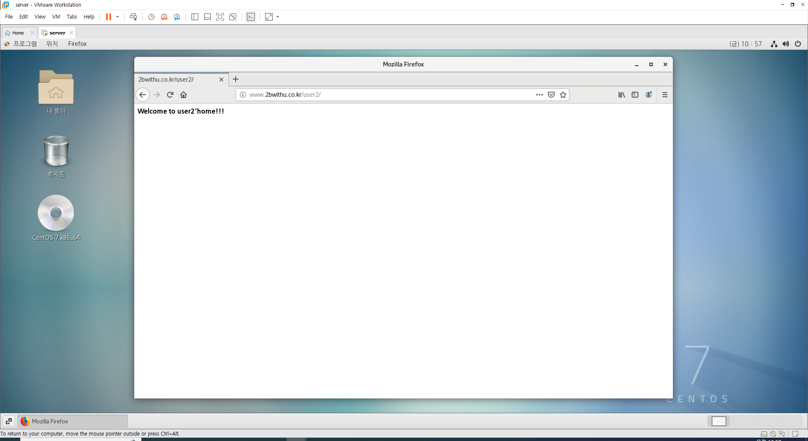This screenshot has height=441, width=808.
Task: Open the Firefox Library panel
Action: [x=622, y=95]
